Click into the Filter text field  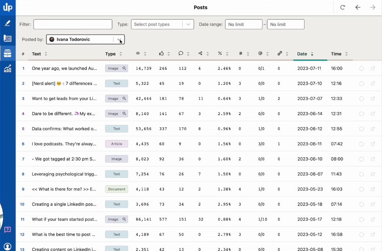pyautogui.click(x=73, y=24)
